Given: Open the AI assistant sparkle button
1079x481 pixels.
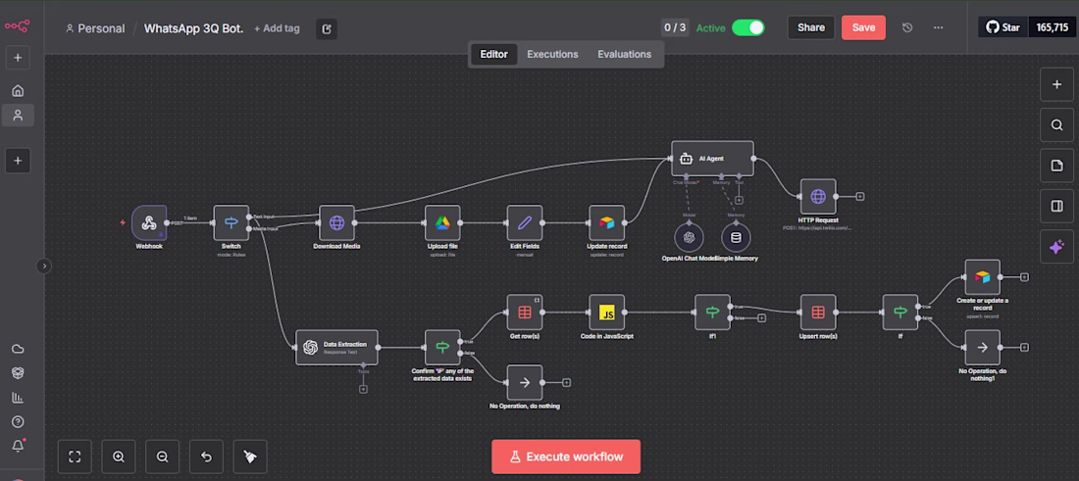Looking at the screenshot, I should point(1056,247).
